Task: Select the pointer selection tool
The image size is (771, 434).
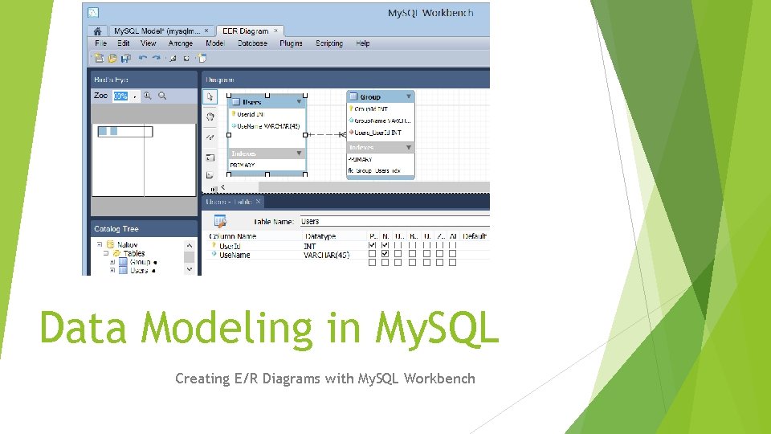Action: (x=210, y=96)
